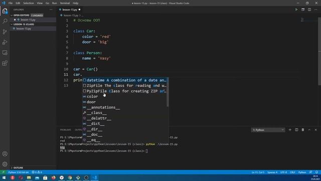
Task: Open the Windows Start menu
Action: pos(4,177)
